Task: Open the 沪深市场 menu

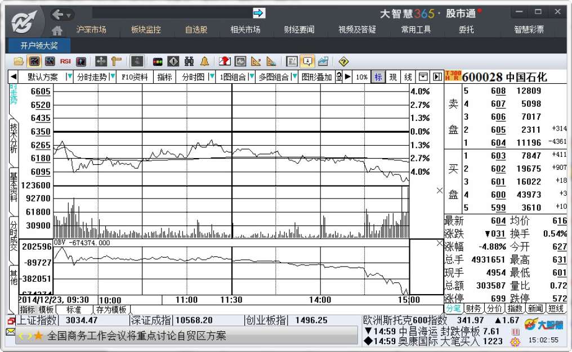Action: 91,29
